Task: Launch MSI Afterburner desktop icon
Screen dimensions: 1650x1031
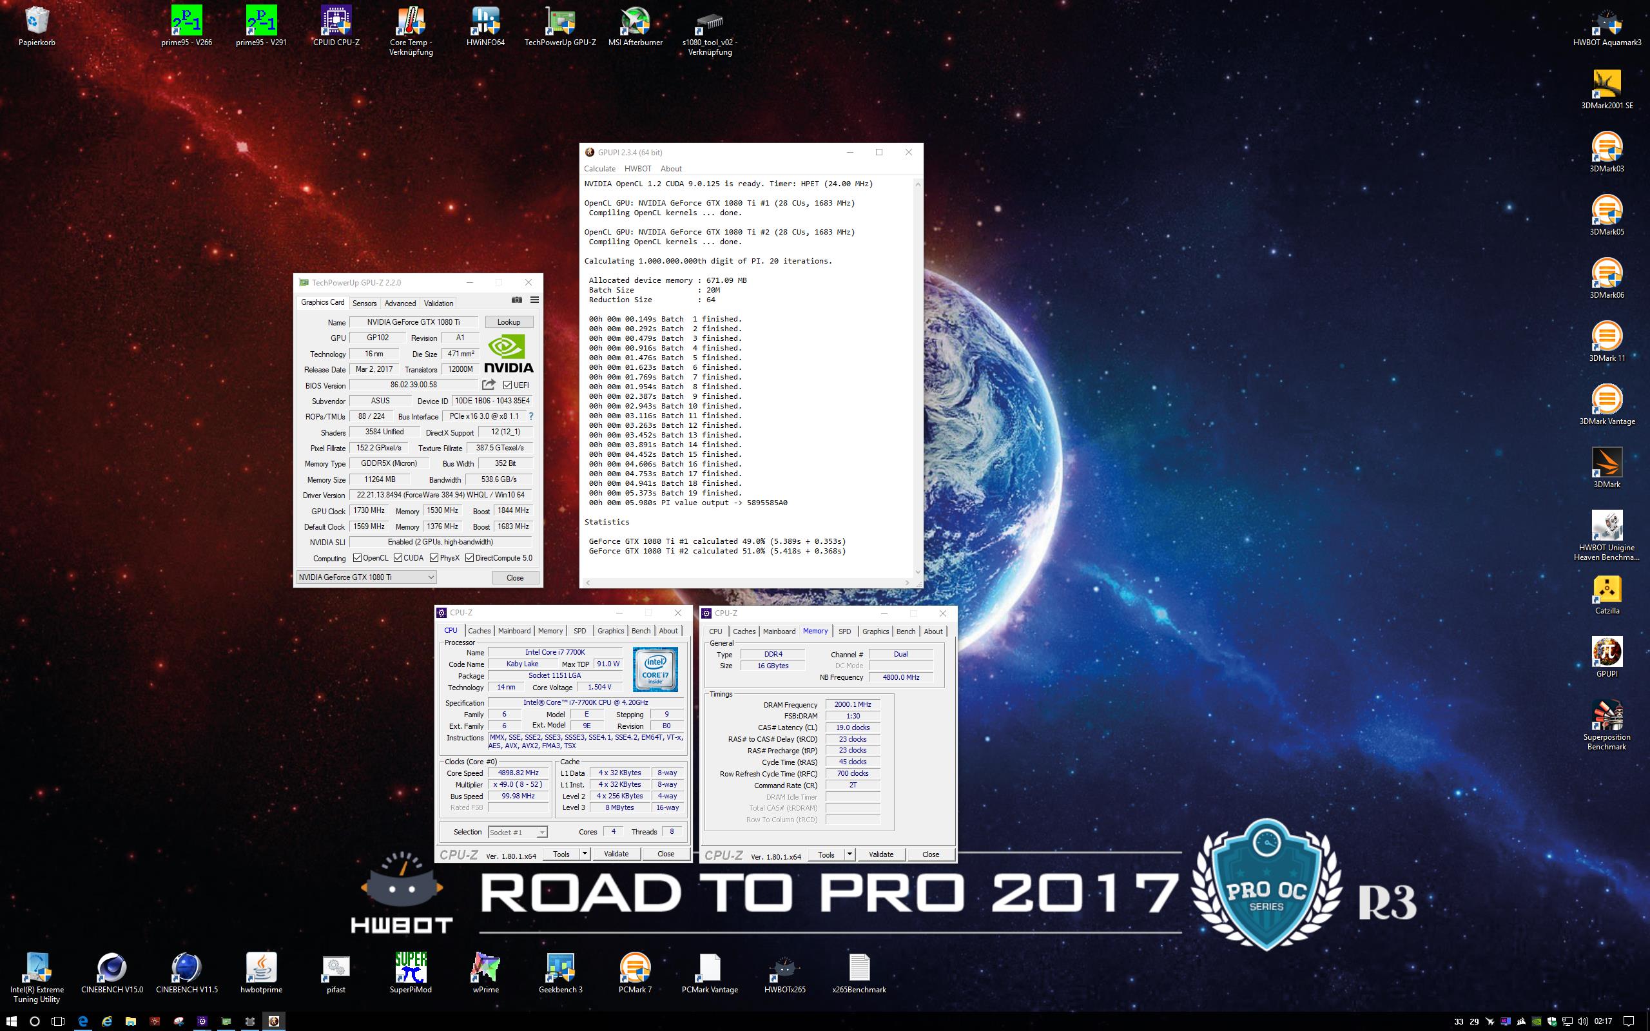Action: pyautogui.click(x=636, y=26)
